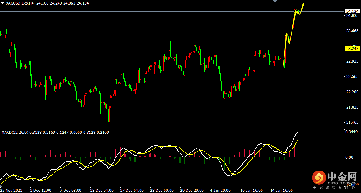Click the 0.3449 MACD scale value

point(352,132)
